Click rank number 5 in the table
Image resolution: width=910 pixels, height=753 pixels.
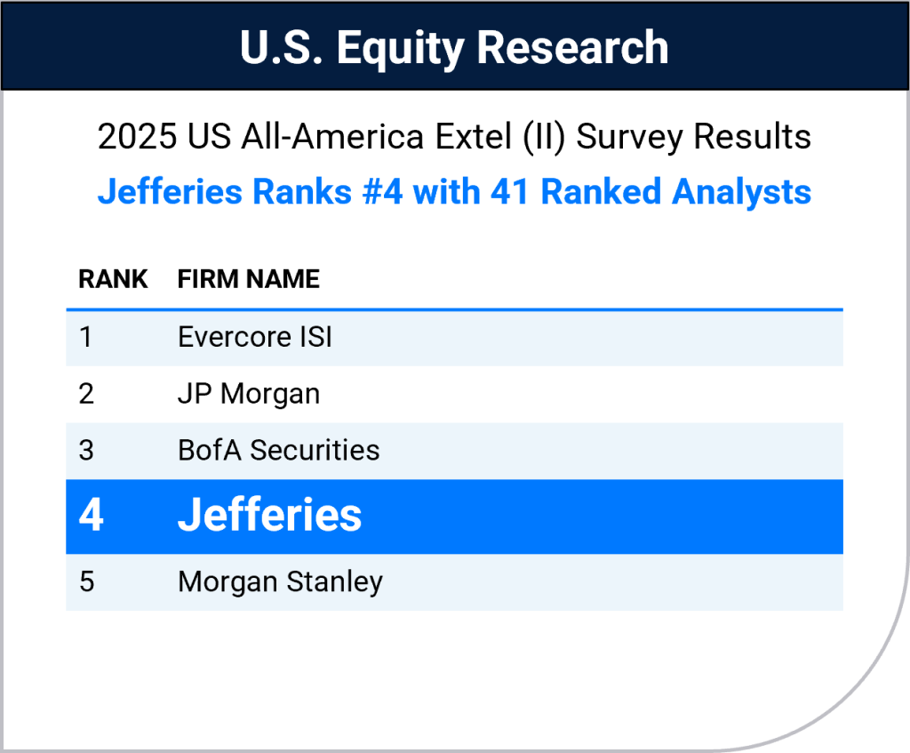click(x=86, y=582)
